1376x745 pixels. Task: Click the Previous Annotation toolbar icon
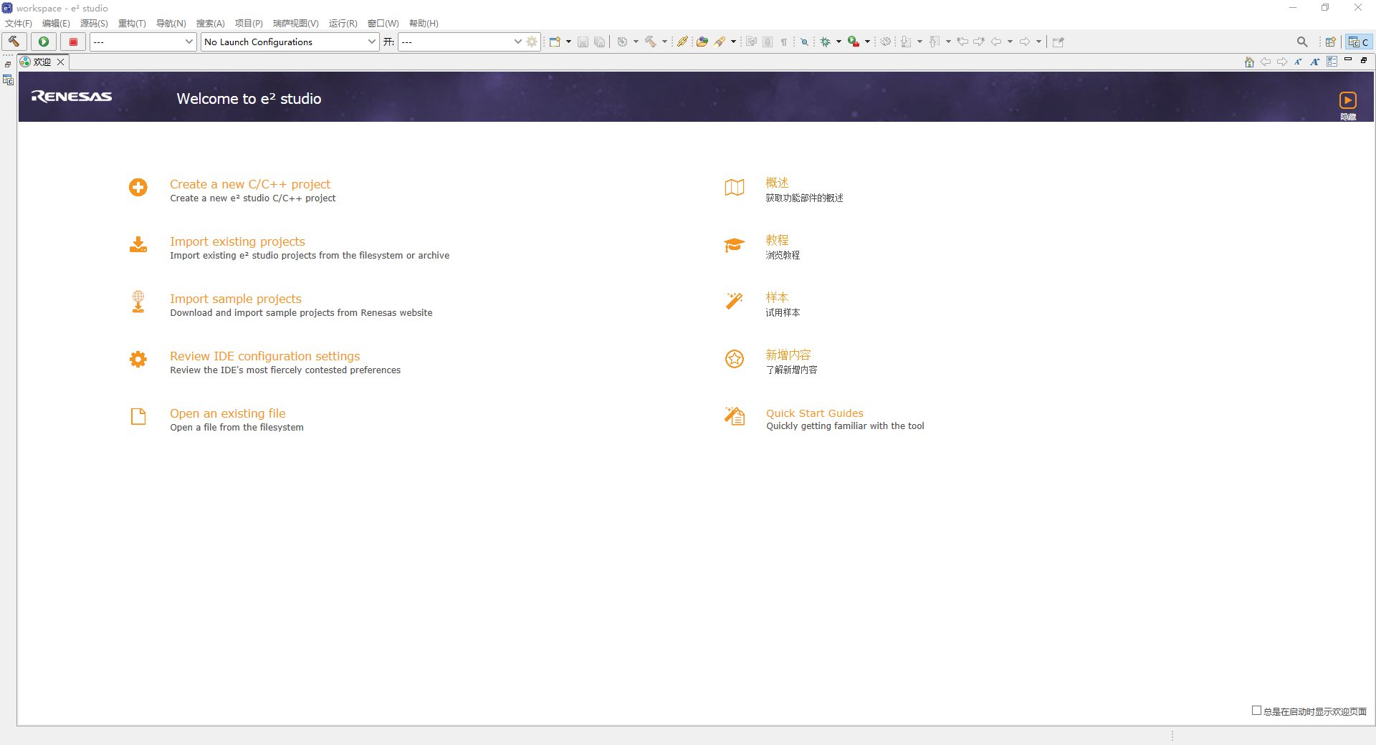[x=935, y=42]
